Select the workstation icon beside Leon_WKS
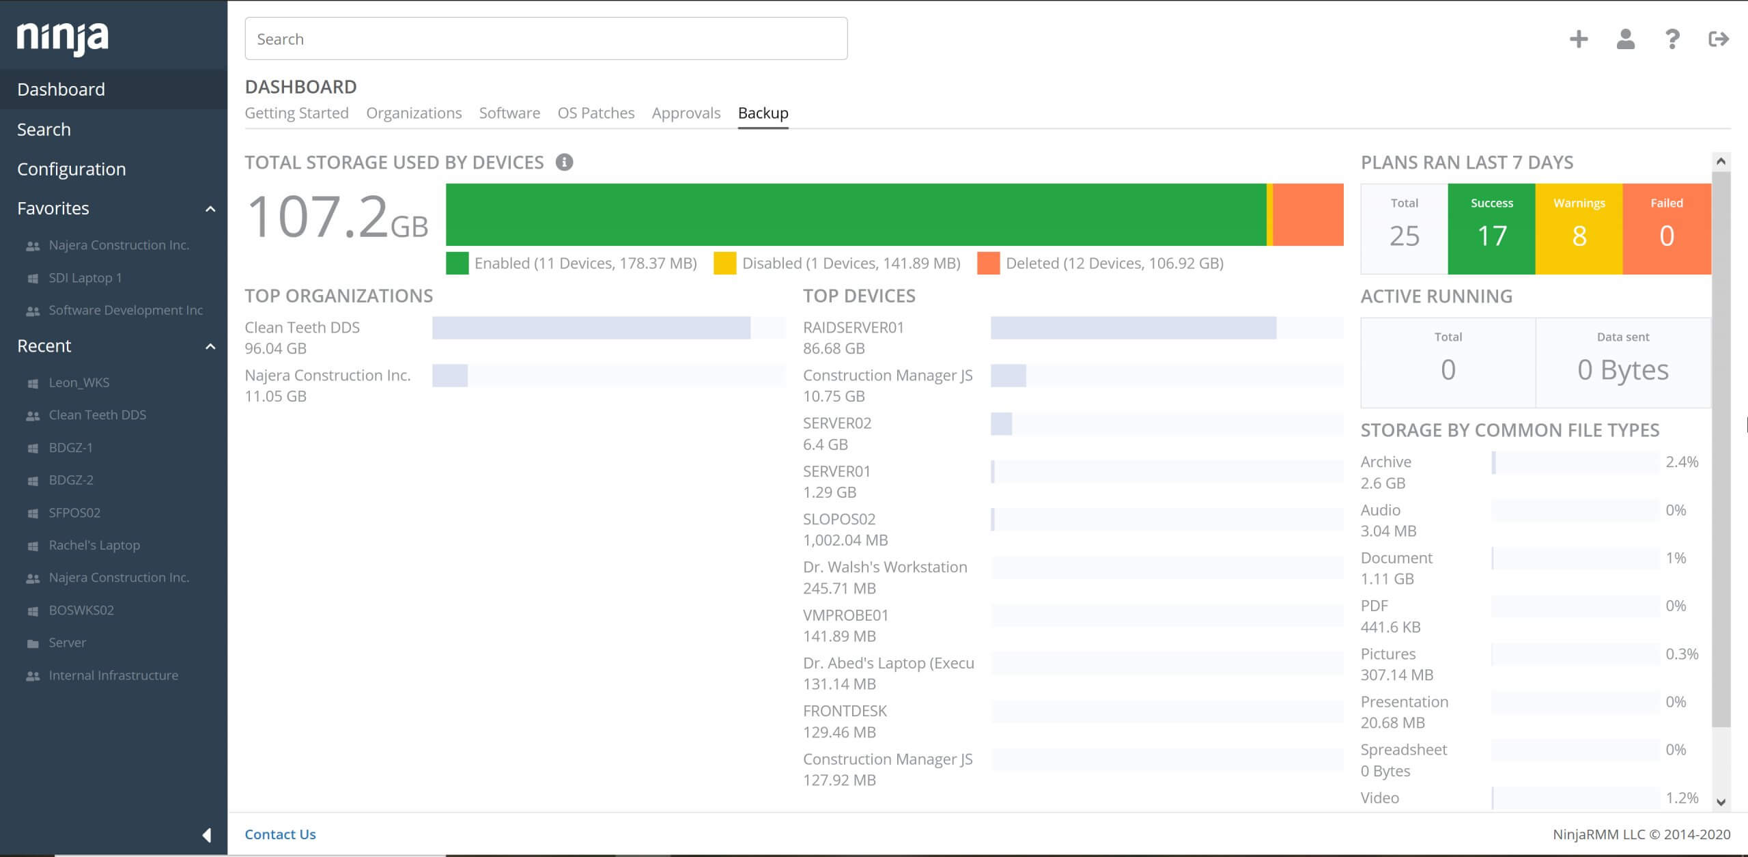1748x857 pixels. 32,382
